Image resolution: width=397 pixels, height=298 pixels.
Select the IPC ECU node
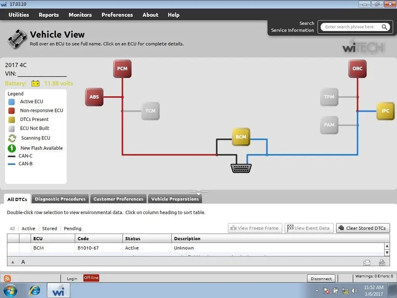(385, 111)
